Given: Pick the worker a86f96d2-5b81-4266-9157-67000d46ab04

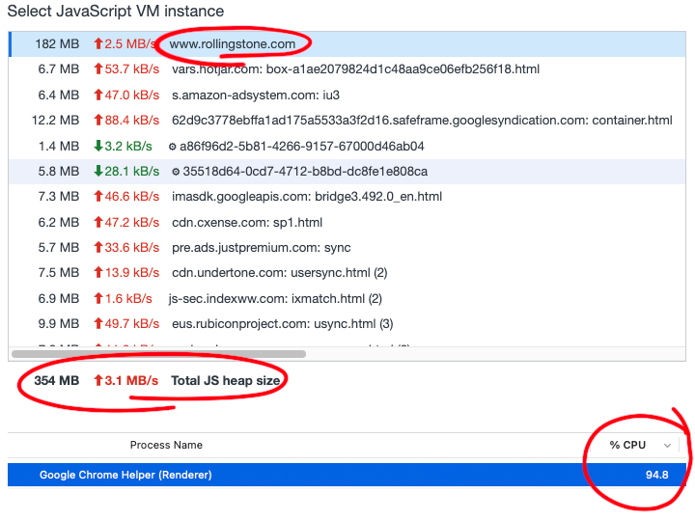Looking at the screenshot, I should coord(347,147).
